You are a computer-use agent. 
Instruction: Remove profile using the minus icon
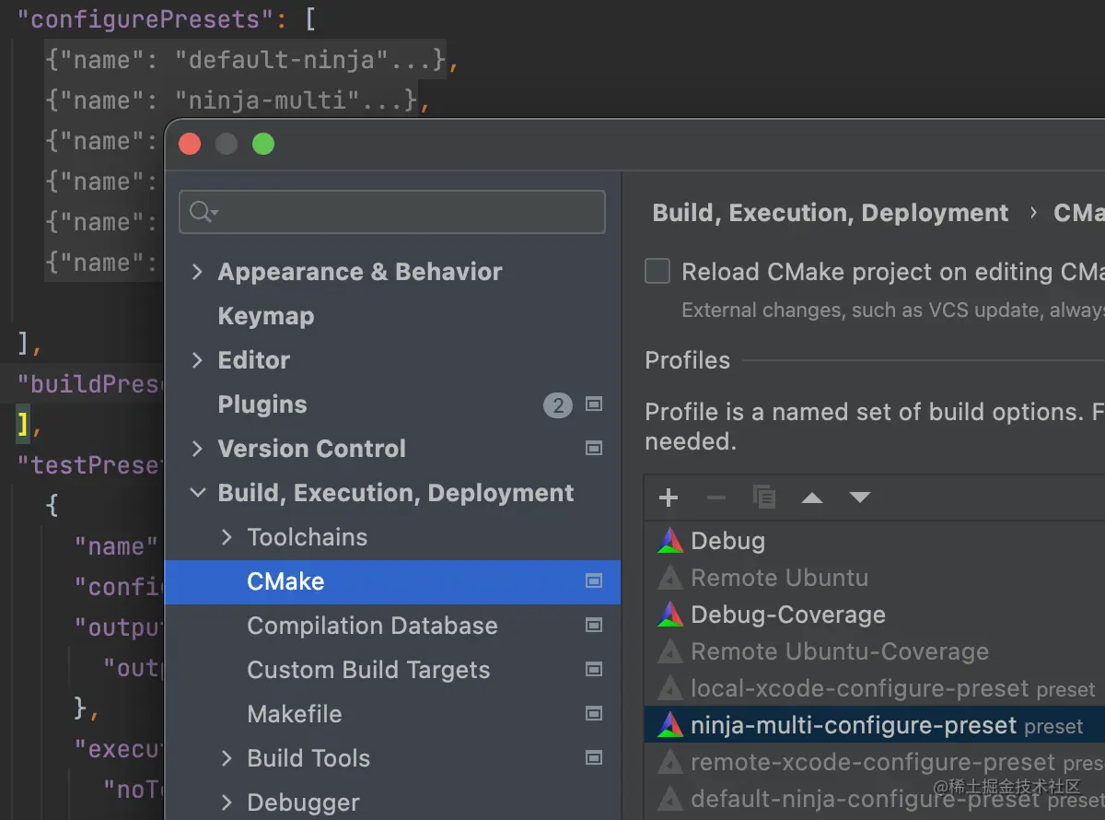click(716, 498)
